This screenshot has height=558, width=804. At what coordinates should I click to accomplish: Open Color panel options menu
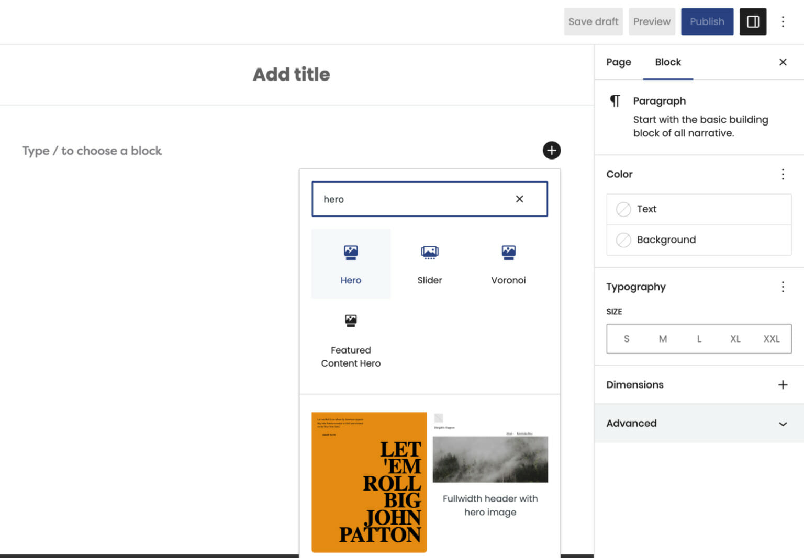783,174
